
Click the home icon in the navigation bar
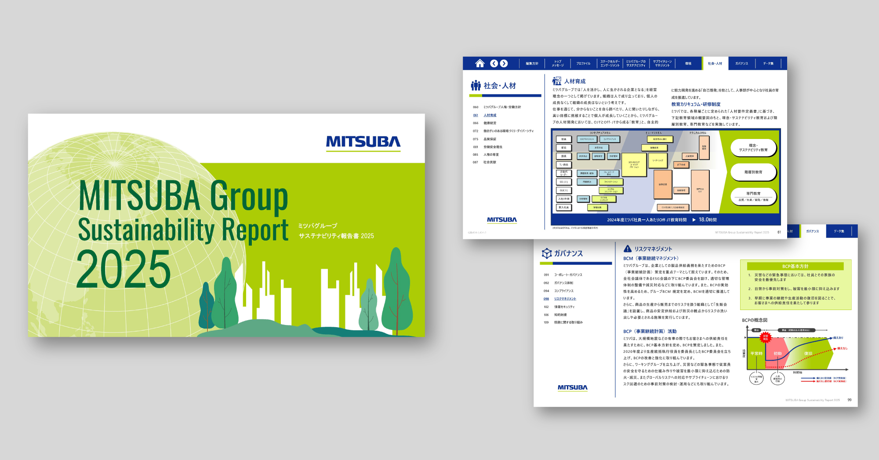[479, 63]
